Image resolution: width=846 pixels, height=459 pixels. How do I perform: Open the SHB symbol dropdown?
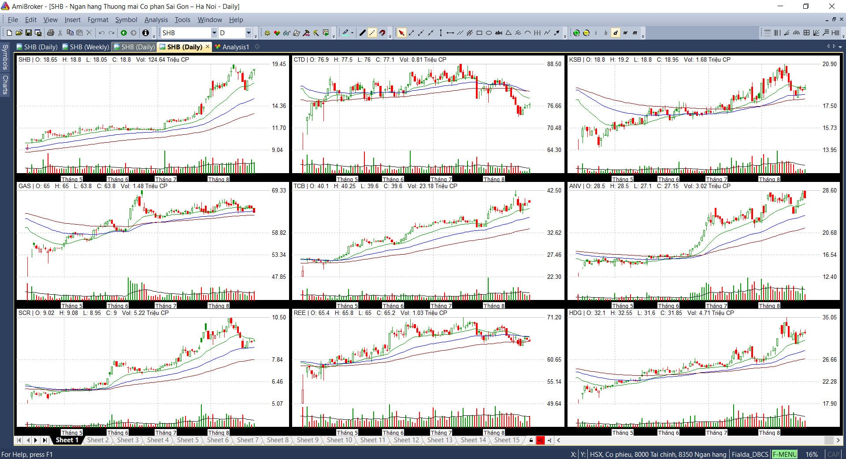[214, 33]
